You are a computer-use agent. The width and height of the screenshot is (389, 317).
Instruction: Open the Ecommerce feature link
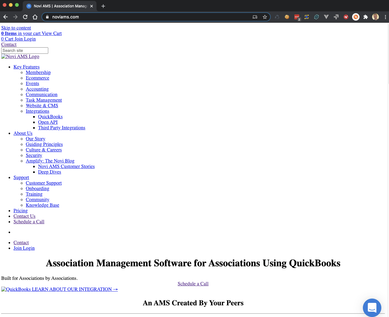click(37, 78)
